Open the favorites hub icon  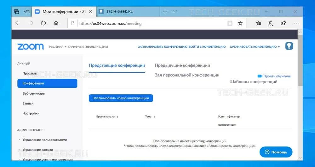click(259, 23)
